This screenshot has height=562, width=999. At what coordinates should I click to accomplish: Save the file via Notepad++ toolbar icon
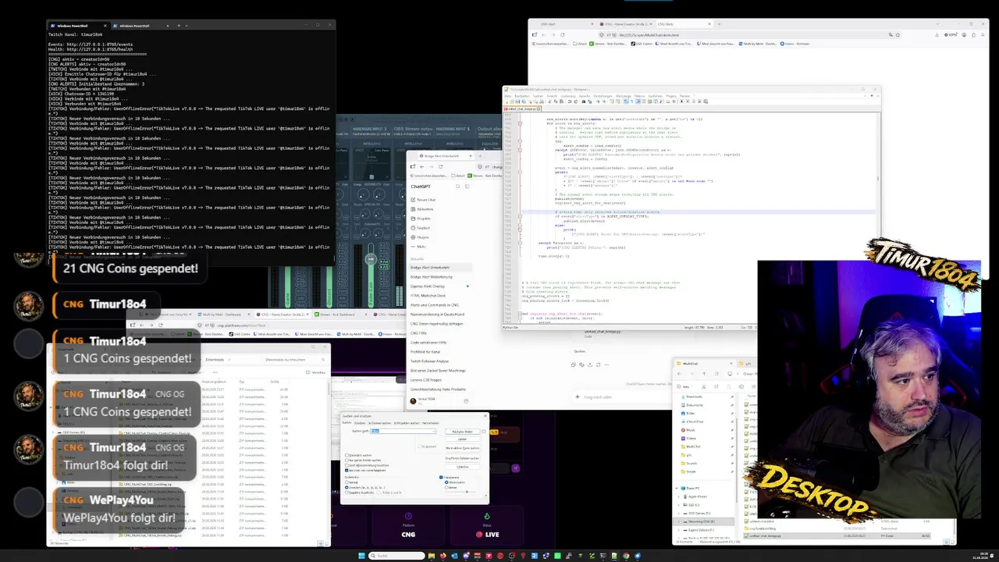517,101
